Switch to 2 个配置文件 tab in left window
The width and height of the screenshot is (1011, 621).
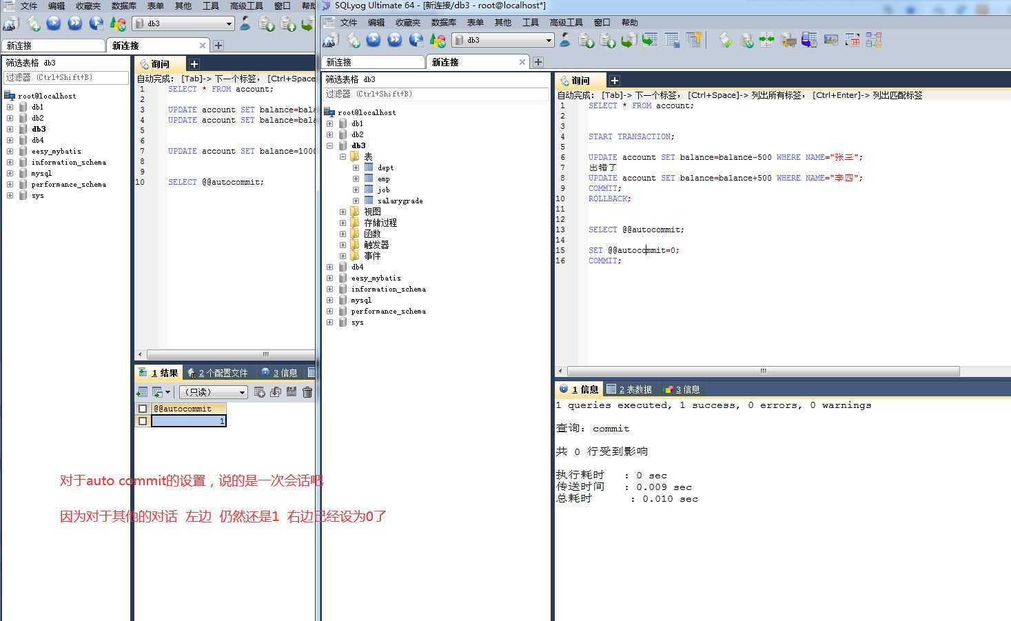pos(217,373)
